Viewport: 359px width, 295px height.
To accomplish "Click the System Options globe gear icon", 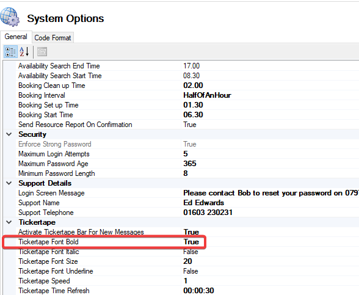I will click(x=10, y=17).
